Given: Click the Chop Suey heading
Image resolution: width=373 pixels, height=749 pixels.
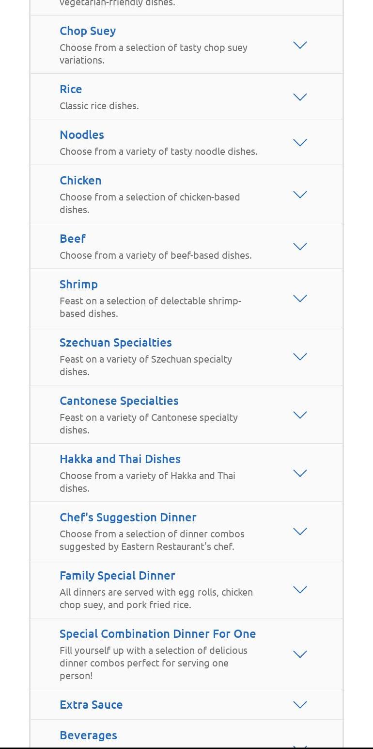Looking at the screenshot, I should [x=88, y=31].
